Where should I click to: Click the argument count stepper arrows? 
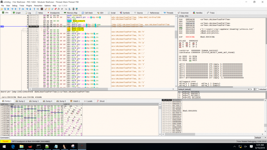pyautogui.click(x=254, y=89)
